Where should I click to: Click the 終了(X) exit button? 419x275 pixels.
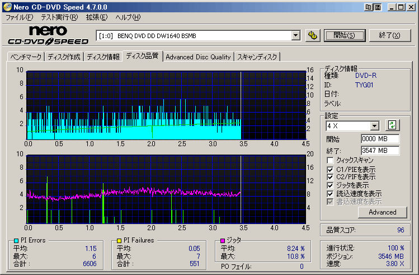tap(389, 35)
